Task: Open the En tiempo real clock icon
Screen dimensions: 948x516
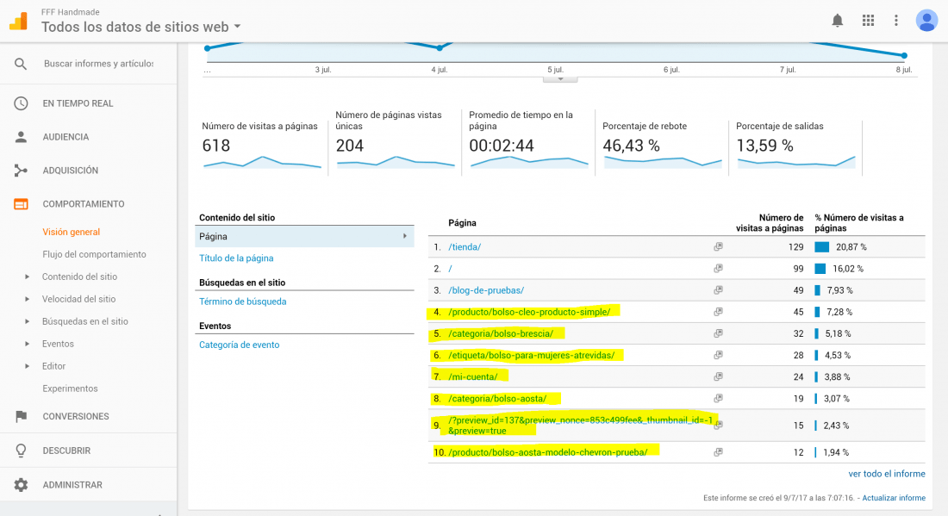Action: [x=22, y=103]
